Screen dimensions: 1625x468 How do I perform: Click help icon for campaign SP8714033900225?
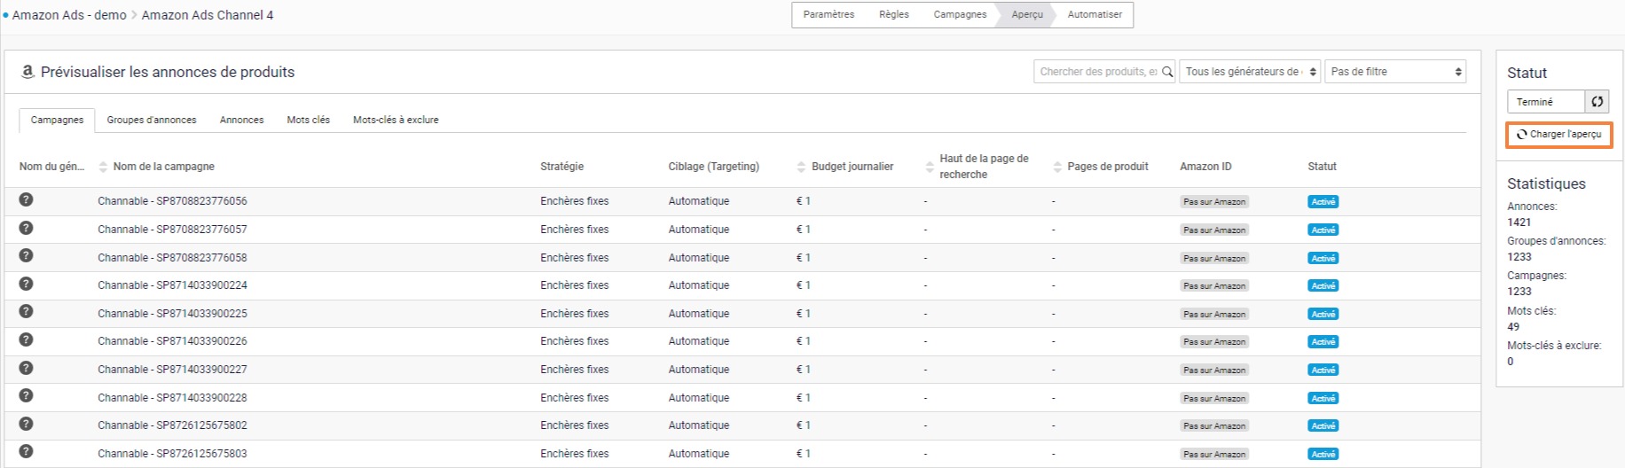(26, 311)
